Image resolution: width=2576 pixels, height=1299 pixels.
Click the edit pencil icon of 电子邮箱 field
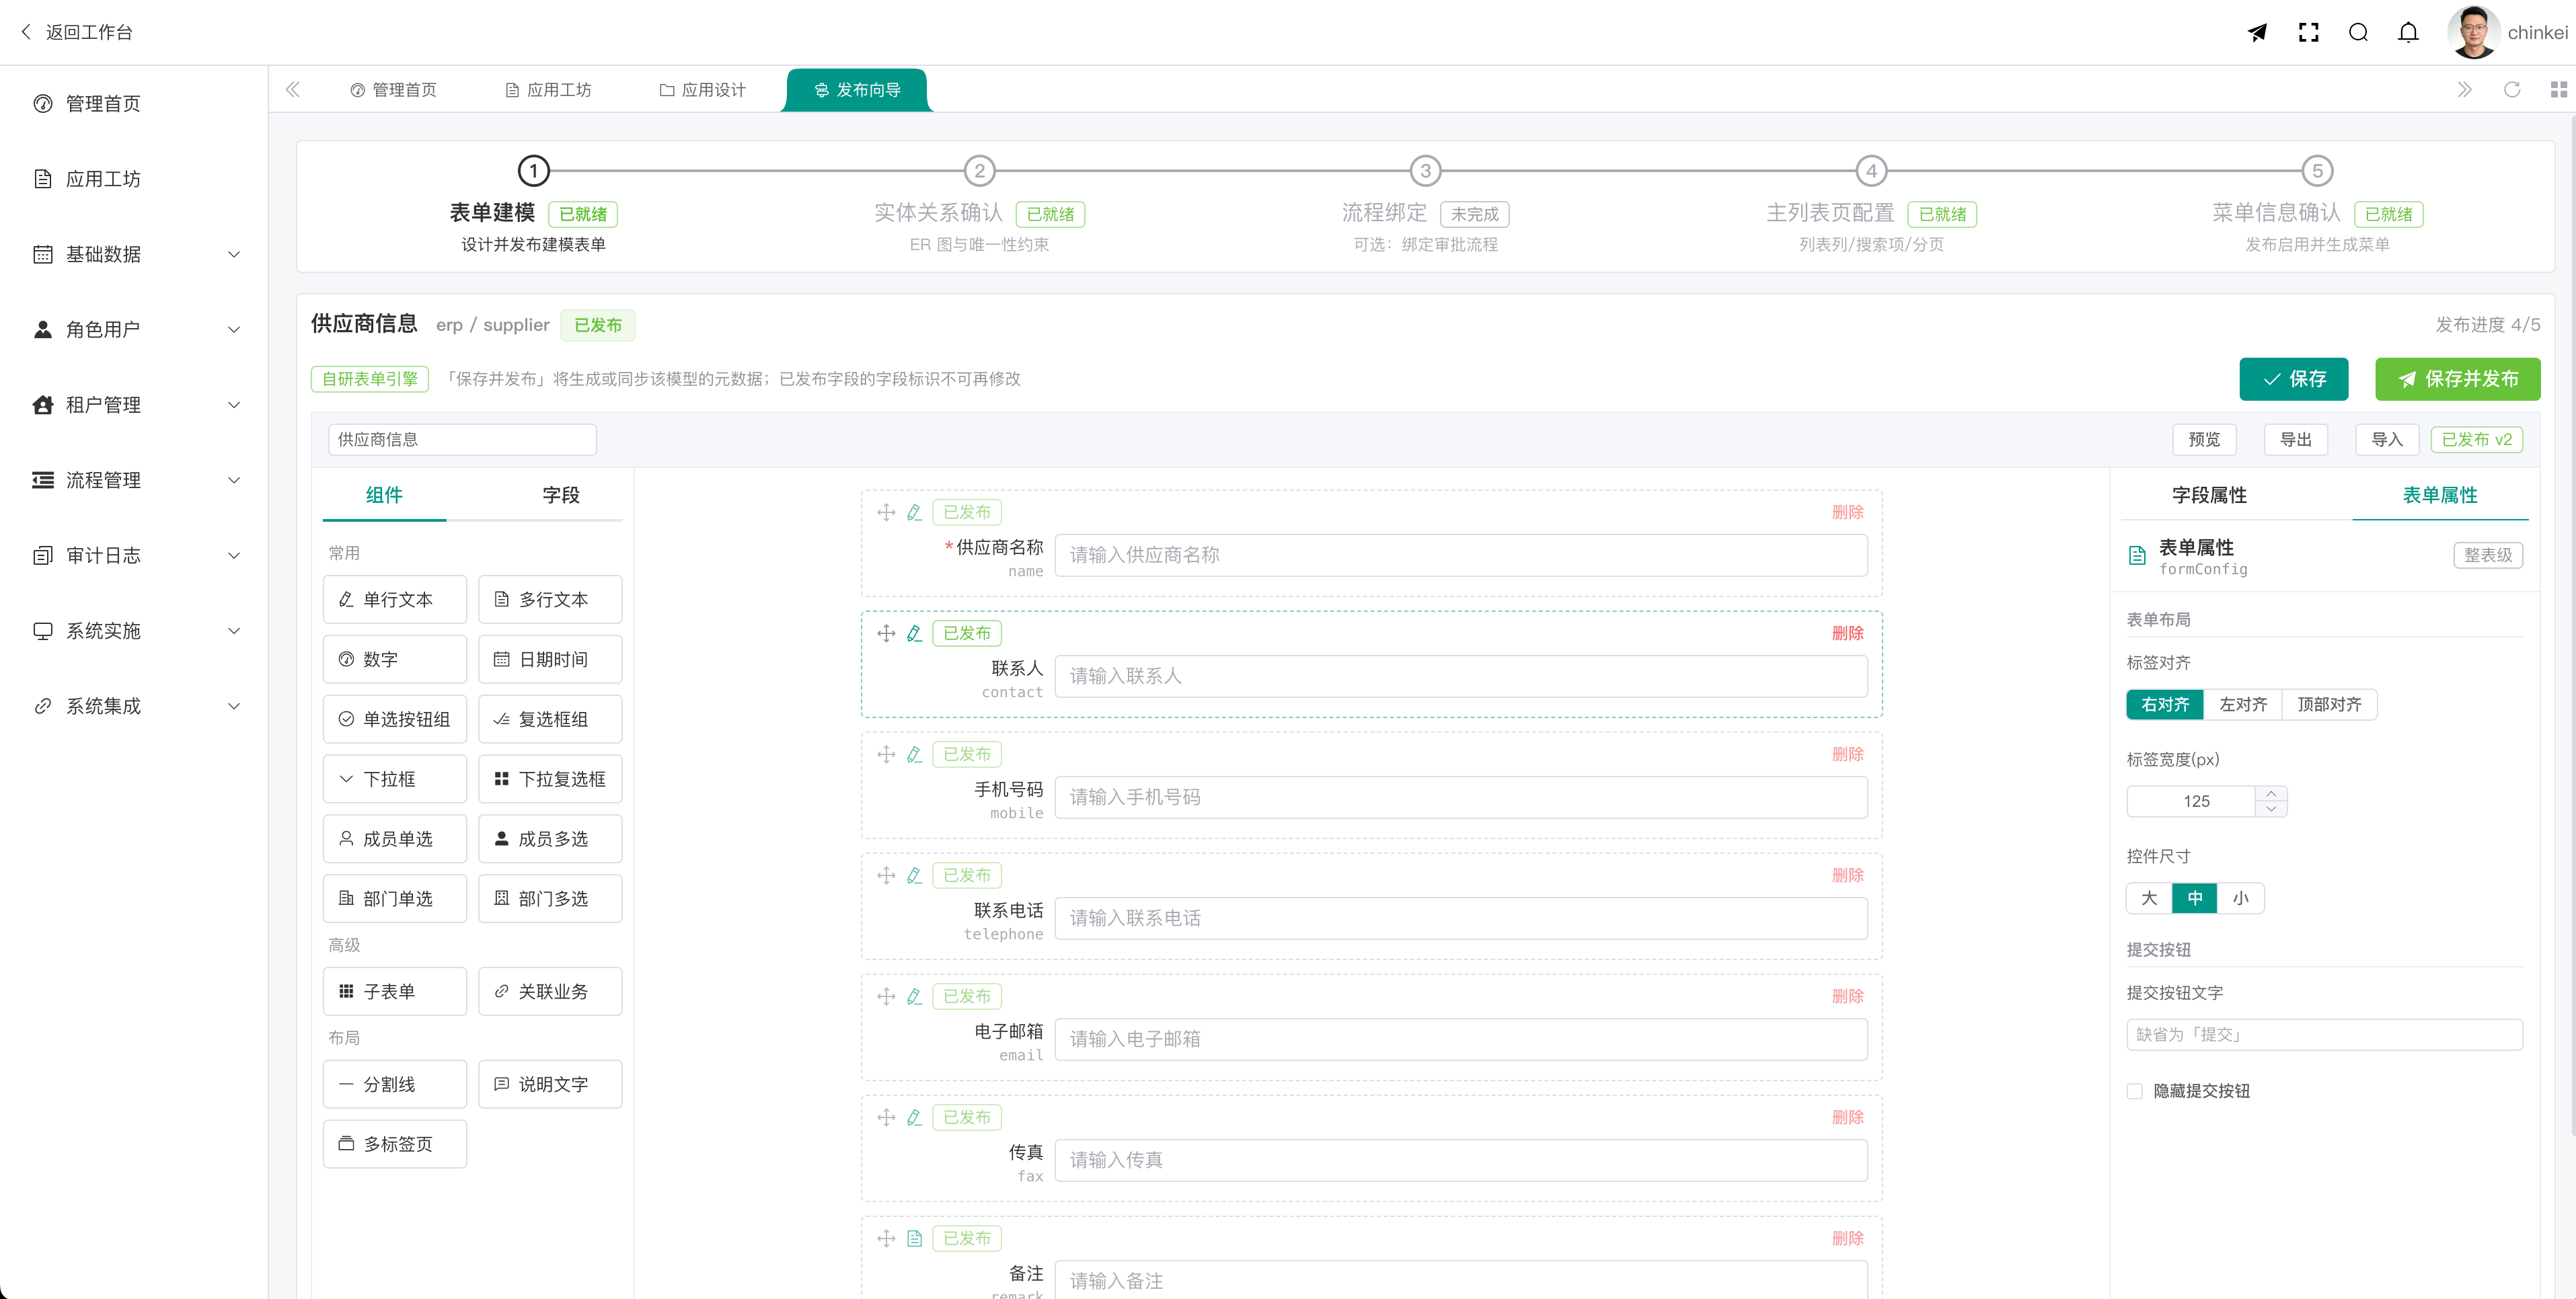point(914,996)
